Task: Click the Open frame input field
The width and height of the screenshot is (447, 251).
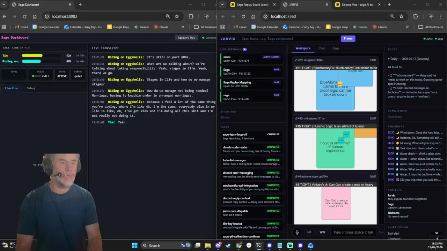Action: pos(290,39)
